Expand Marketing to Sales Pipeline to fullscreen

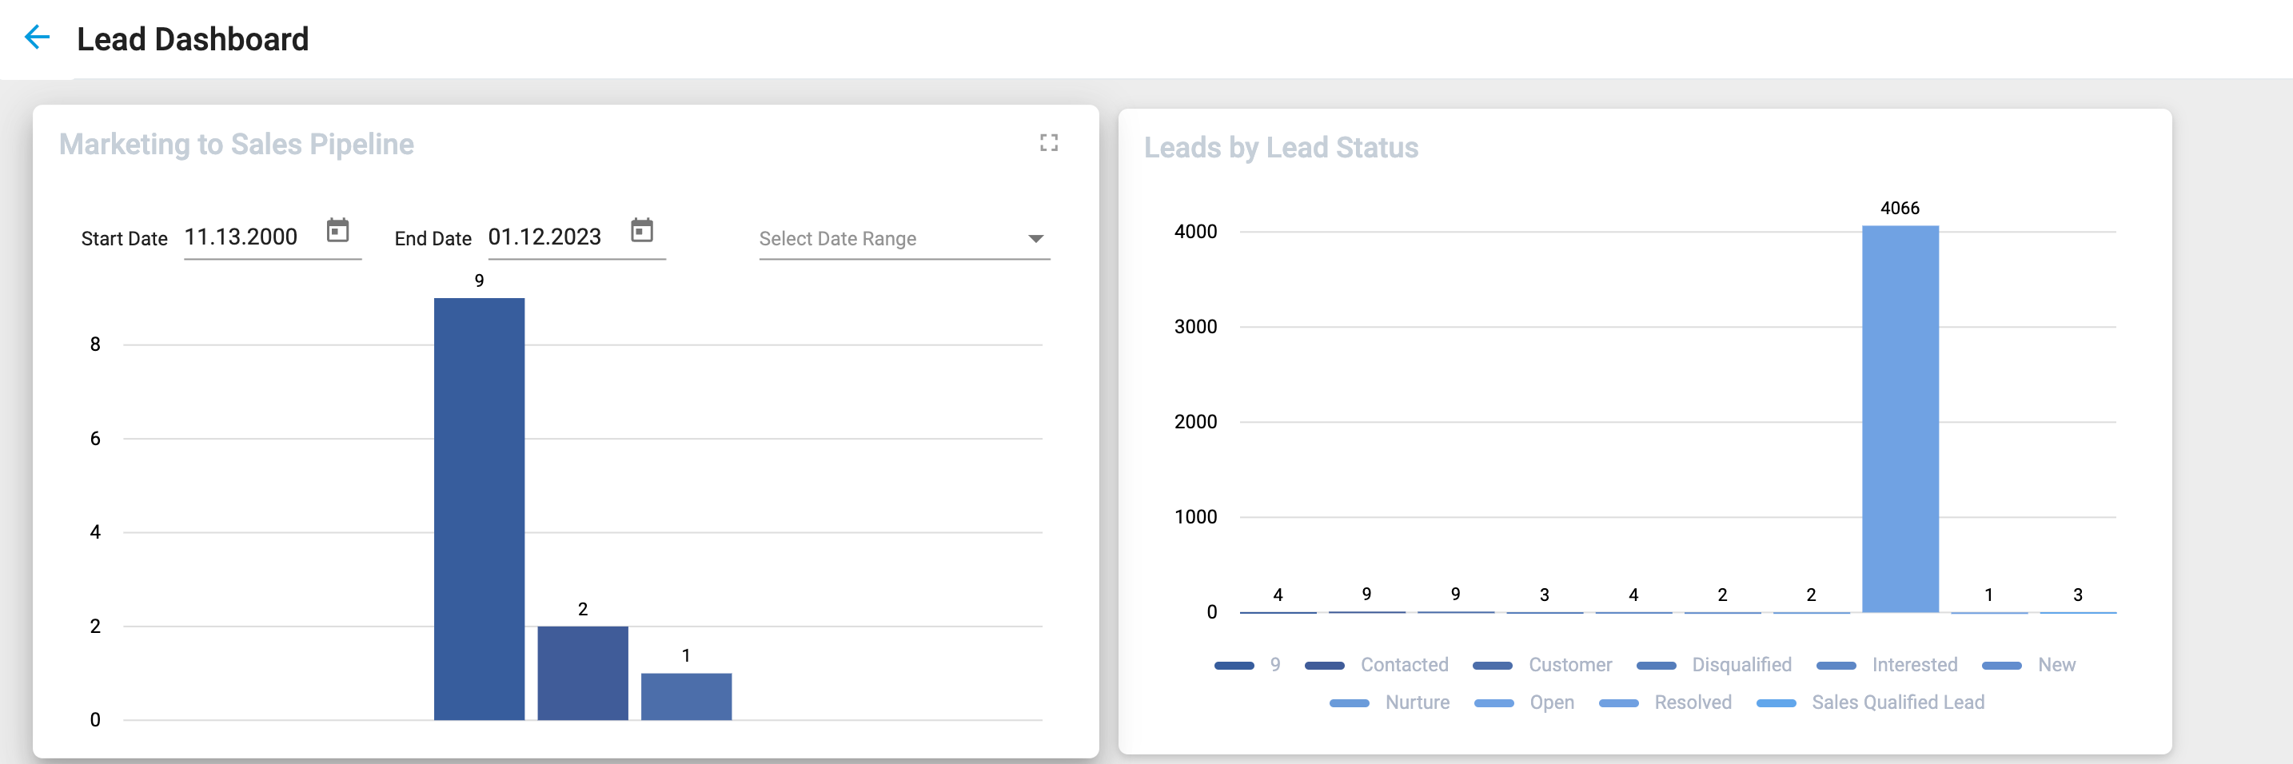click(1049, 141)
